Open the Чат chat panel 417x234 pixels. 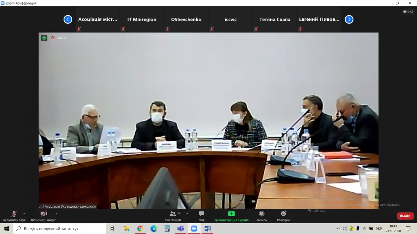pos(202,216)
